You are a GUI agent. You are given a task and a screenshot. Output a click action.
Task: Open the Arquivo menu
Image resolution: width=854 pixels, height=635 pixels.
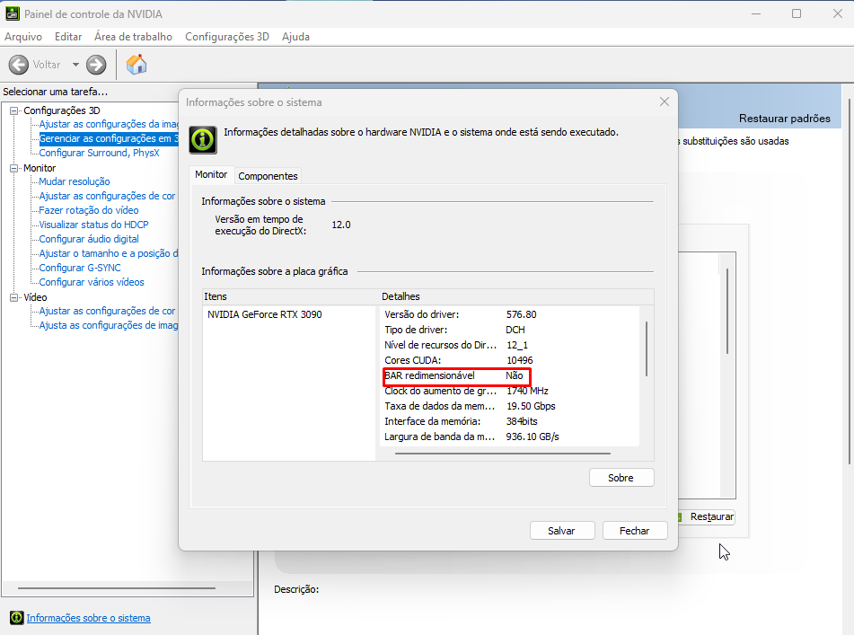23,37
